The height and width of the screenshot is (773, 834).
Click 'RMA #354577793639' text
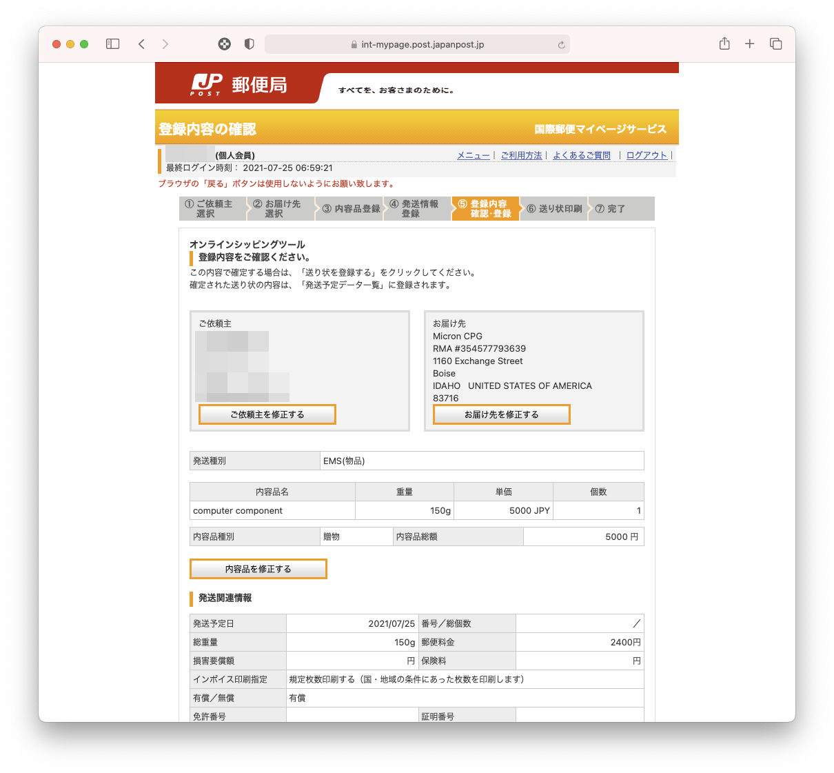[x=479, y=349]
